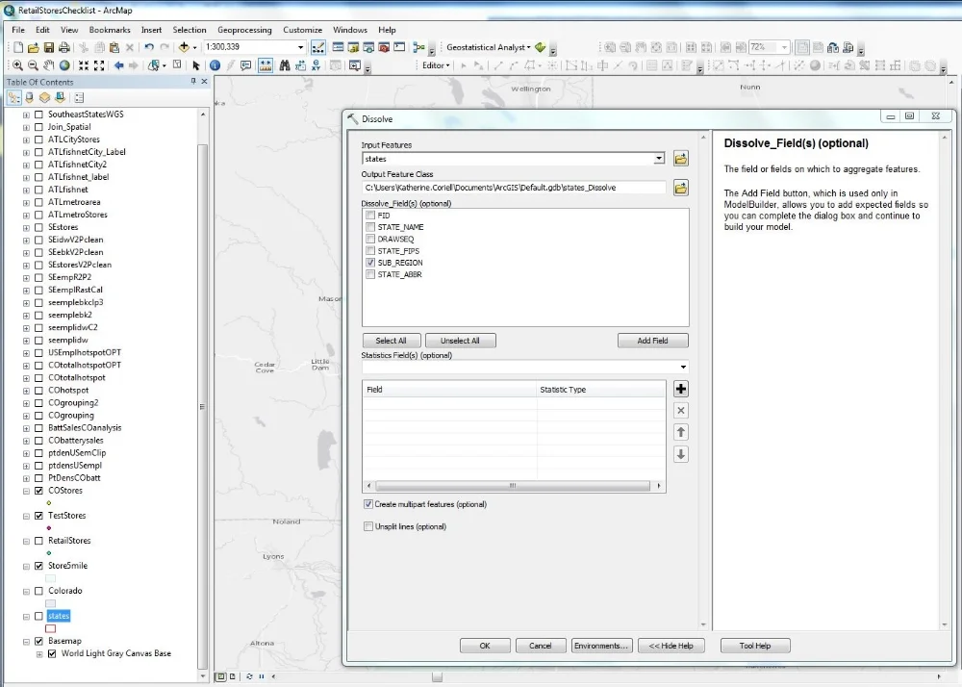This screenshot has height=687, width=962.
Task: Click the New map document icon
Action: pyautogui.click(x=18, y=47)
